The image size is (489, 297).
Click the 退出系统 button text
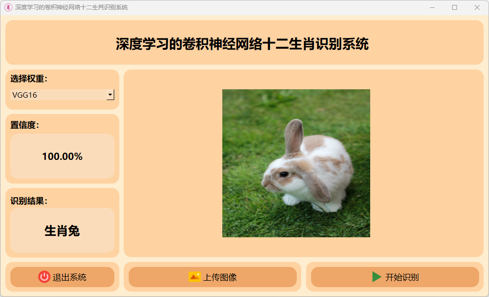click(x=69, y=277)
